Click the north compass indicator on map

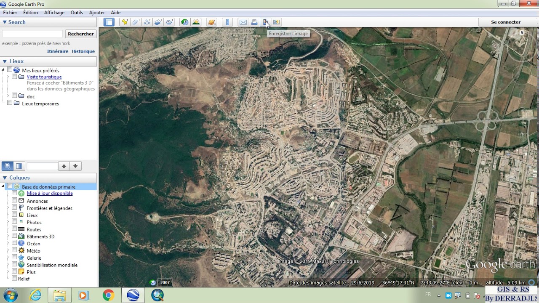tap(522, 32)
